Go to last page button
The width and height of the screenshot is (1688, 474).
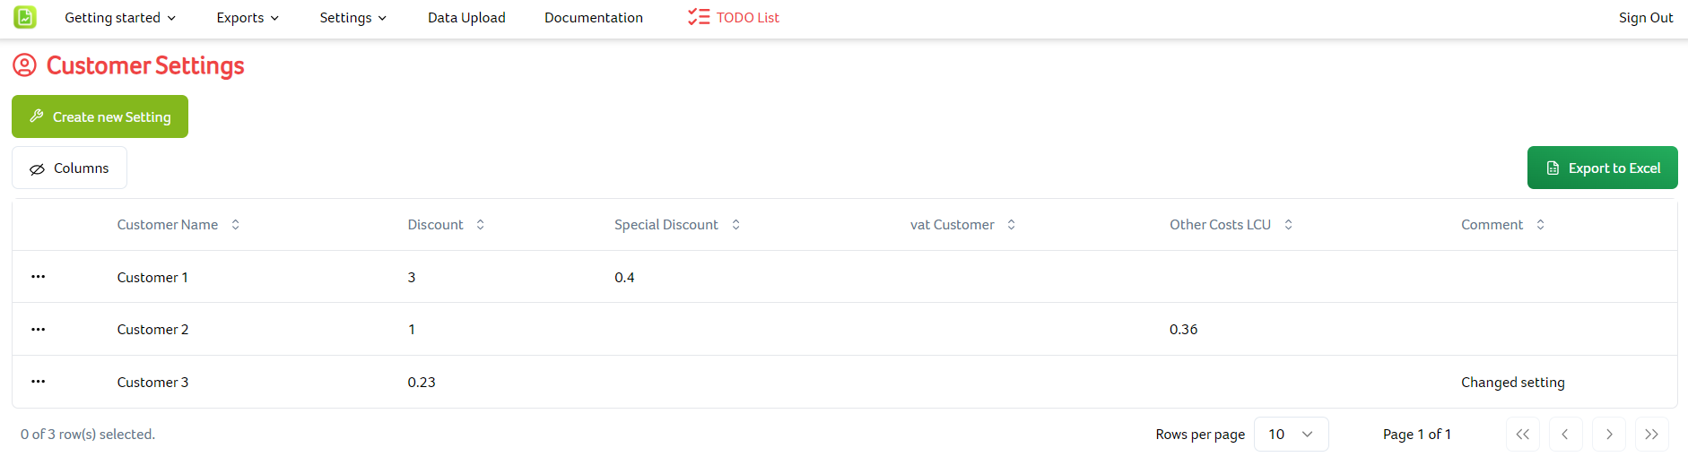pyautogui.click(x=1652, y=435)
